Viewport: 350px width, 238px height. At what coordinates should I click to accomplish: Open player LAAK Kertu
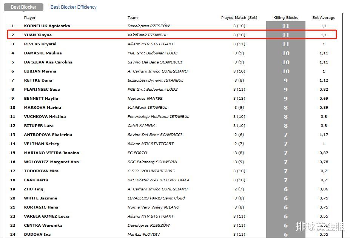36,180
